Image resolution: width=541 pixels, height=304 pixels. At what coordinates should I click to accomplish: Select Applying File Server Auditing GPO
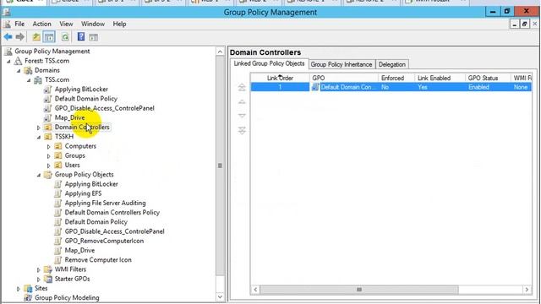[x=105, y=203]
